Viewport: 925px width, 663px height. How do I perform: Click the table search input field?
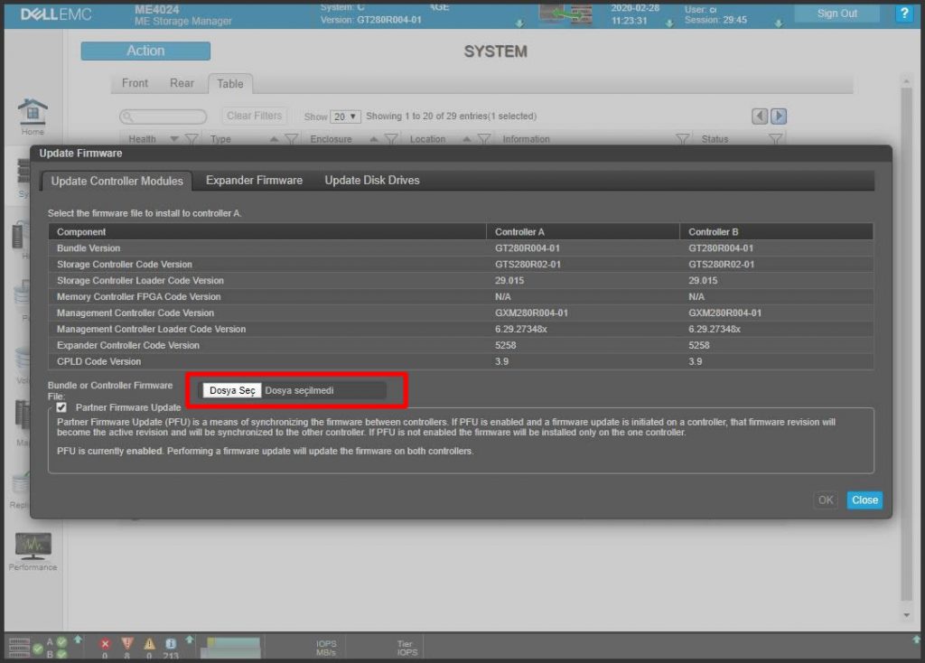point(163,117)
